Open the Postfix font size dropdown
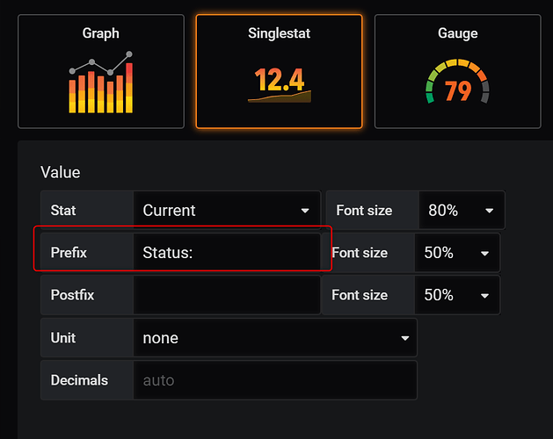The image size is (553, 439). pos(456,295)
